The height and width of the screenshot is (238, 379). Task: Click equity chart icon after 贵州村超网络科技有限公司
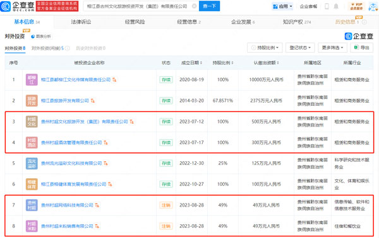point(97,205)
